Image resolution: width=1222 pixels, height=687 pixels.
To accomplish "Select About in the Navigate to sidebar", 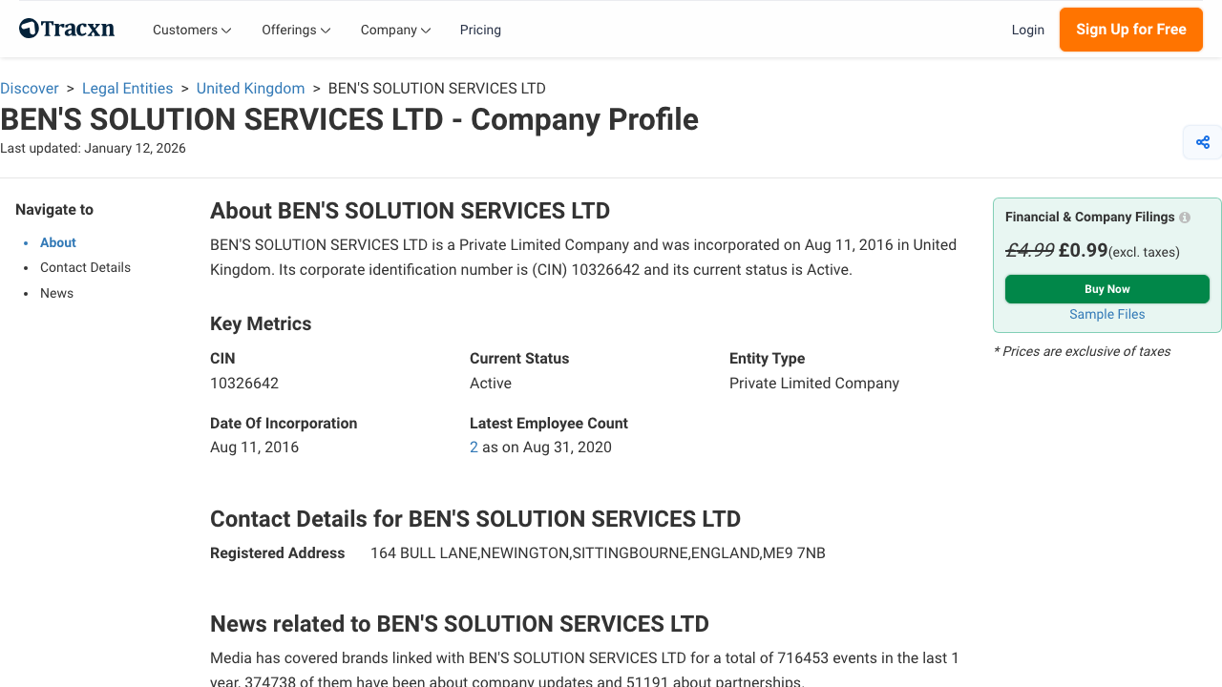I will pyautogui.click(x=57, y=242).
